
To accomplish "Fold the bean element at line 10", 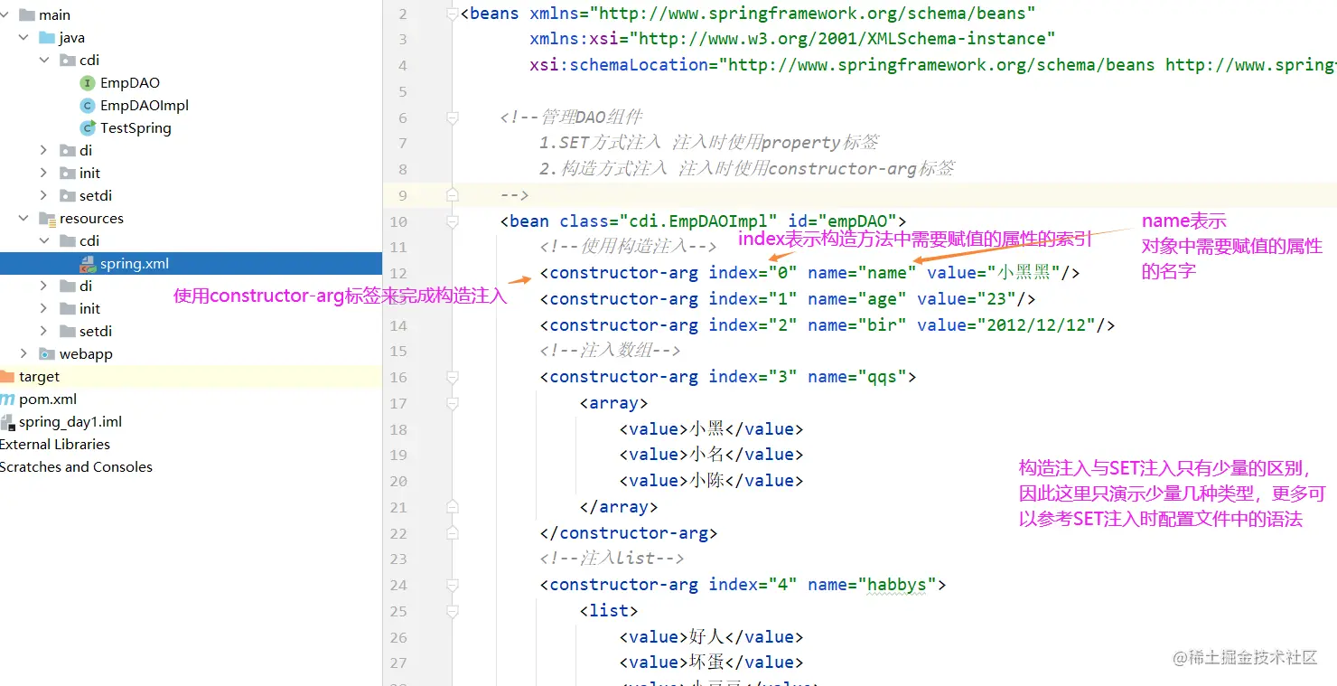I will click(x=453, y=221).
